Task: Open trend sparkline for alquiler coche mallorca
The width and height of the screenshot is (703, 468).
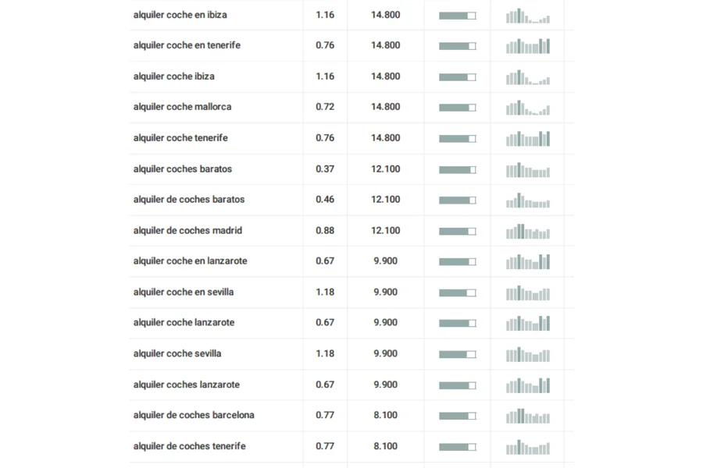Action: (x=527, y=108)
